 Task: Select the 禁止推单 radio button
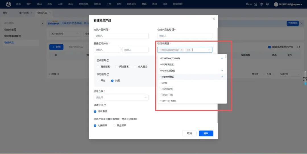[114, 125]
